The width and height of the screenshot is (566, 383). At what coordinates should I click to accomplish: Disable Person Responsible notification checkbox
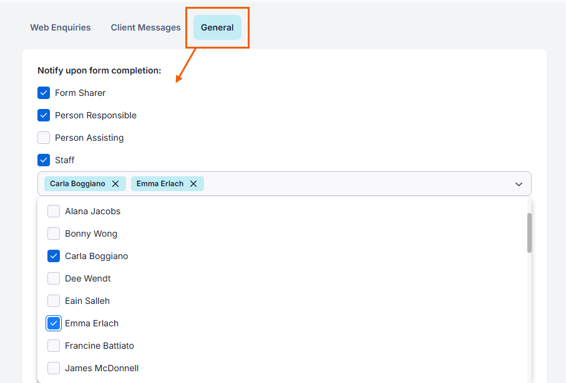(x=44, y=115)
